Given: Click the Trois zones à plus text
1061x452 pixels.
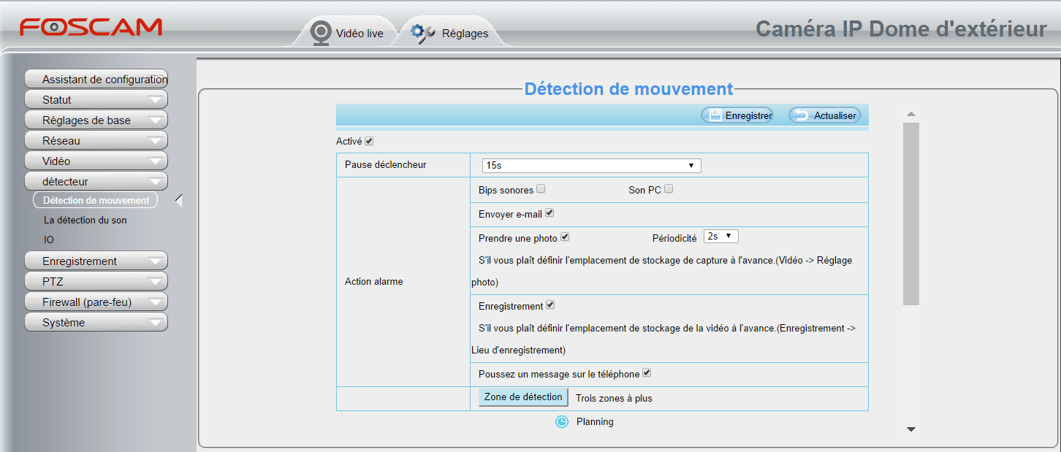Looking at the screenshot, I should pos(614,399).
